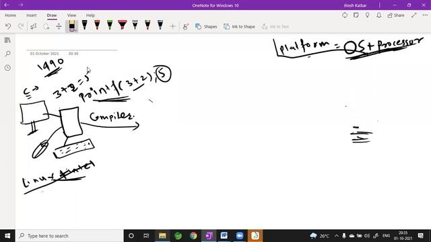Select the yellow-tipped pen
431x242 pixels.
pos(147,26)
